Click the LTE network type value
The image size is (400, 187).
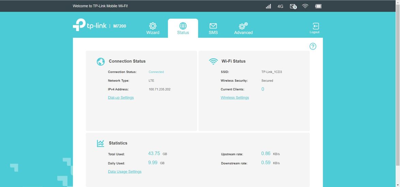pos(151,81)
